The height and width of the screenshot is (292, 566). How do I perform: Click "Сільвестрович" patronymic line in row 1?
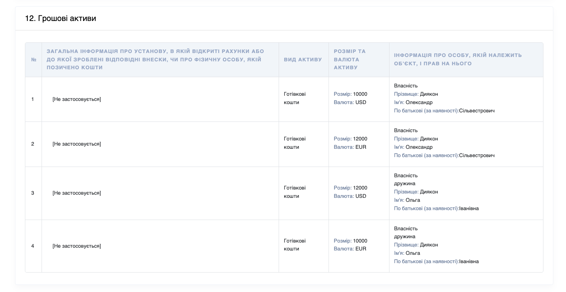(444, 111)
